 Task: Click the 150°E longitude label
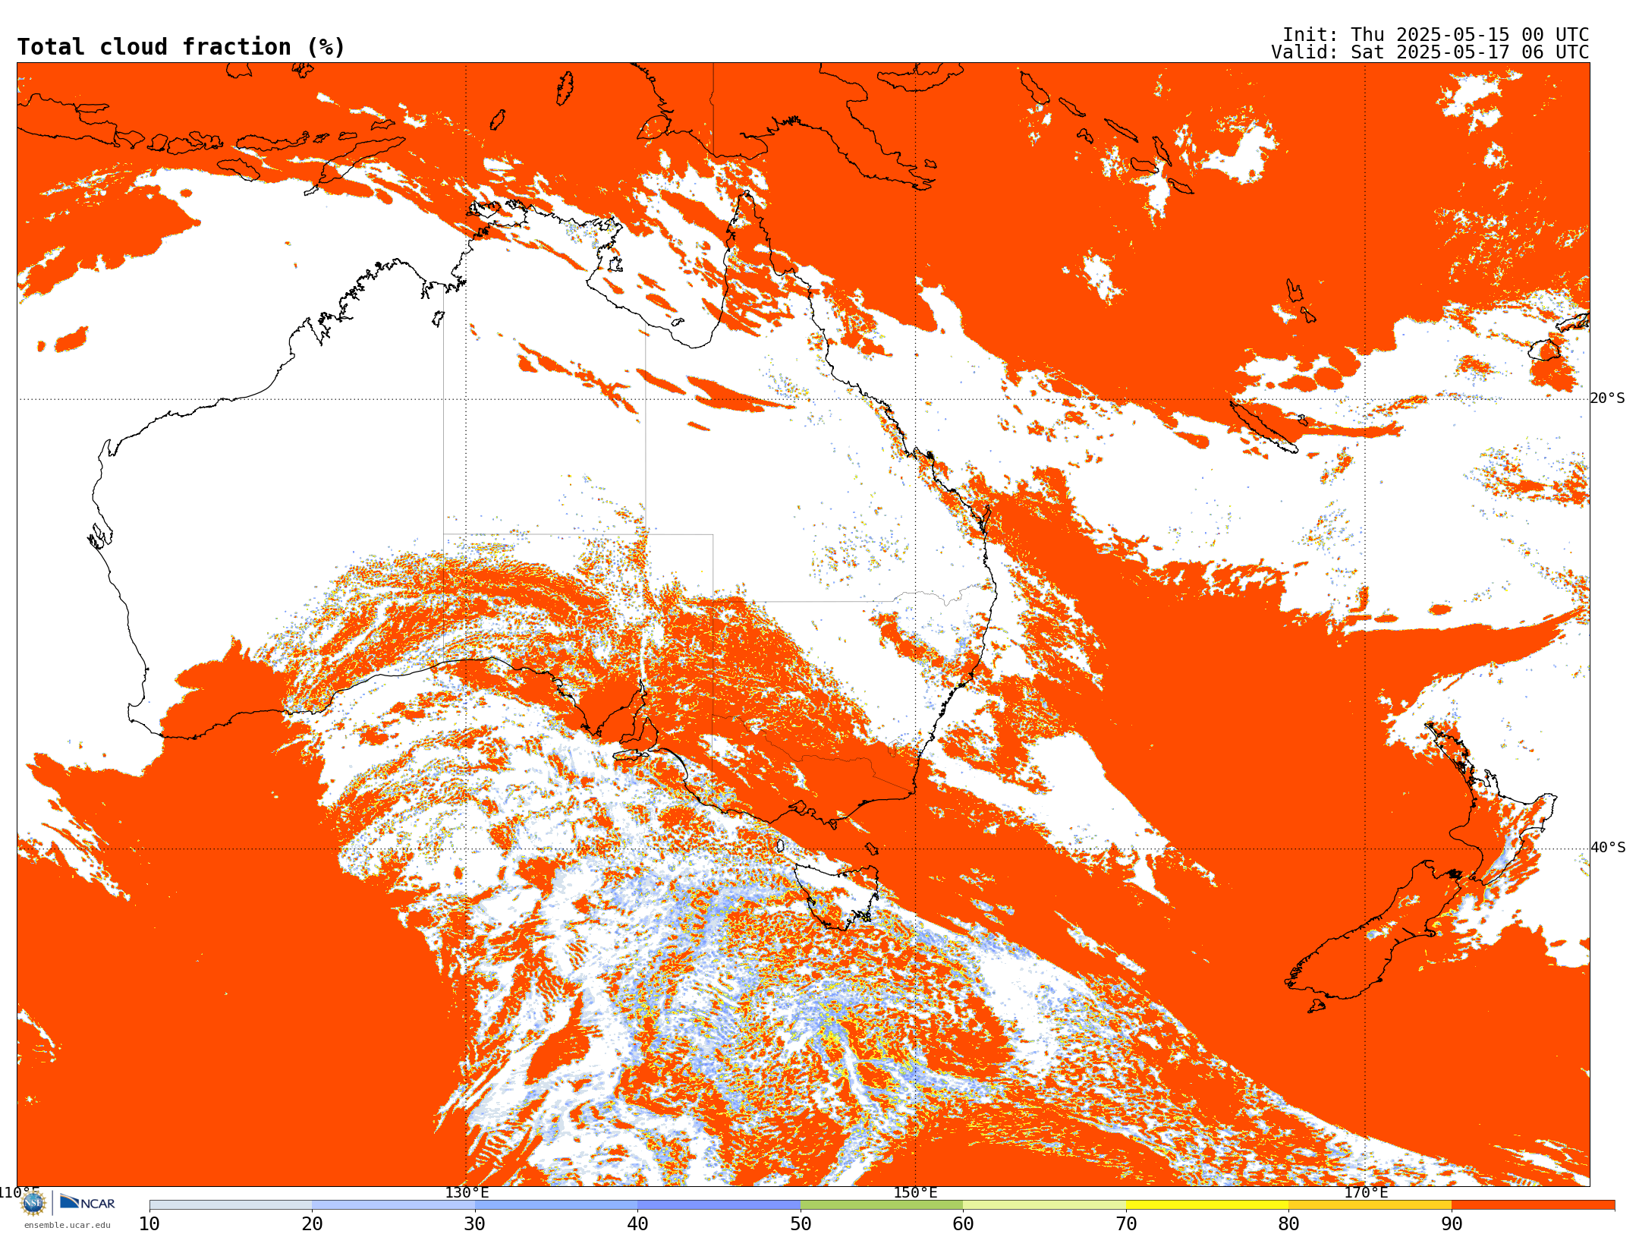(x=915, y=1192)
